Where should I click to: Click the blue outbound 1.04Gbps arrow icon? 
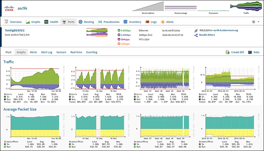point(119,35)
